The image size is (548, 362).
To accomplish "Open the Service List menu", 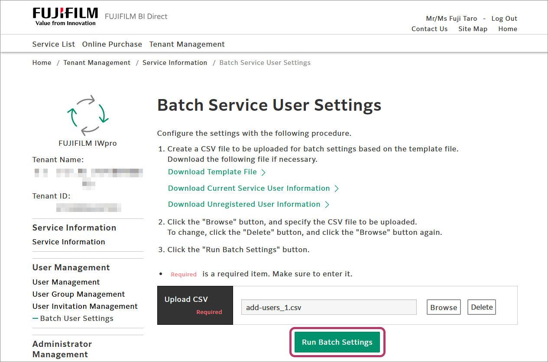I will [54, 44].
